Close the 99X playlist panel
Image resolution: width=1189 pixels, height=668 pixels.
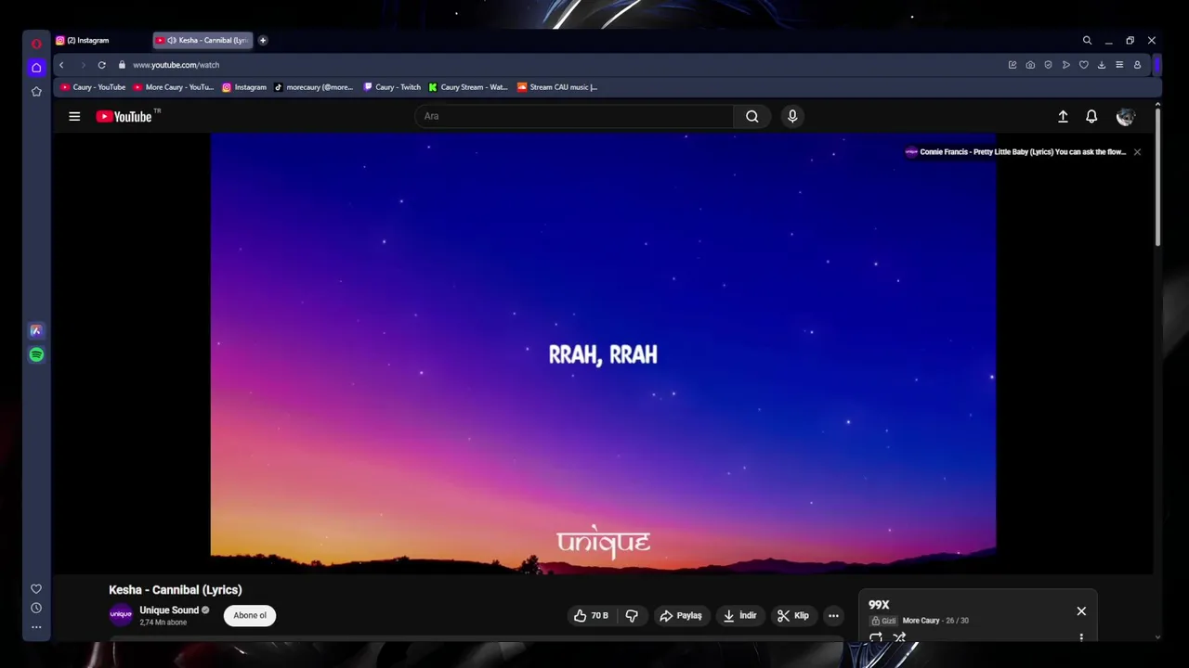pos(1081,611)
